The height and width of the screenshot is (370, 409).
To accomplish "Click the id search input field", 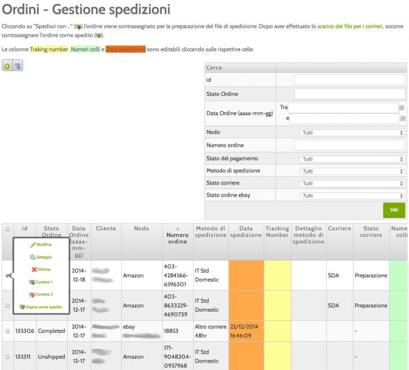I will tap(350, 80).
